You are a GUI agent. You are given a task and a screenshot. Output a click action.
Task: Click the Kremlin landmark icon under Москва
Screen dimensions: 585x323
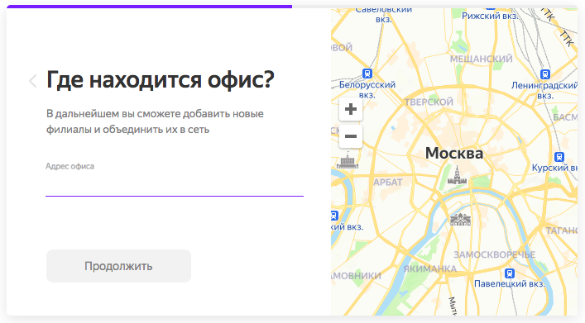point(457,175)
